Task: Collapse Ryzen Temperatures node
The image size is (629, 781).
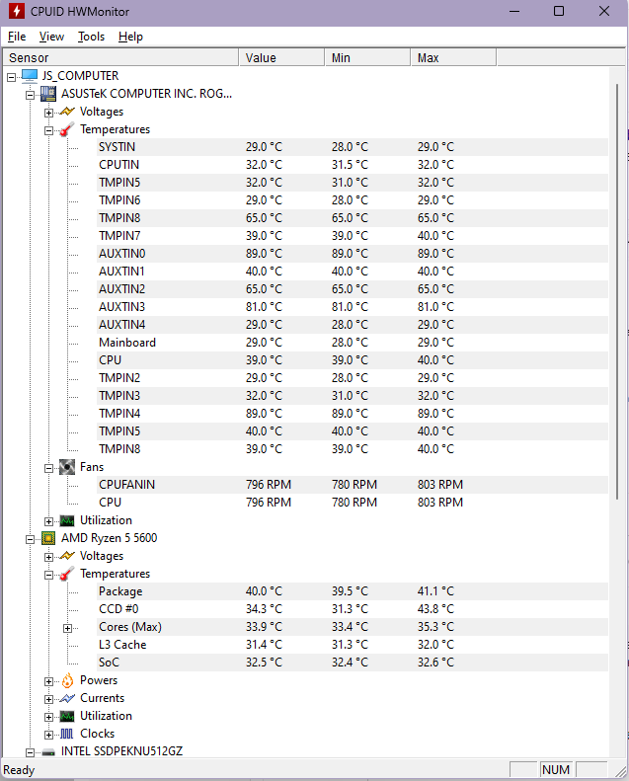Action: tap(48, 575)
